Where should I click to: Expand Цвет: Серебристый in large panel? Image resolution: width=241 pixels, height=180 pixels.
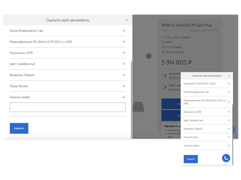tap(124, 64)
